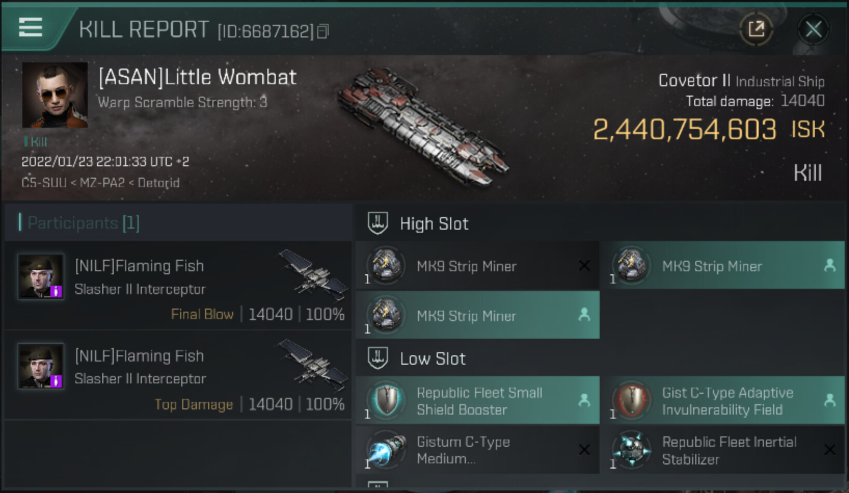Click the Gist C-Type Adaptive Invulnerability Field icon

(632, 401)
